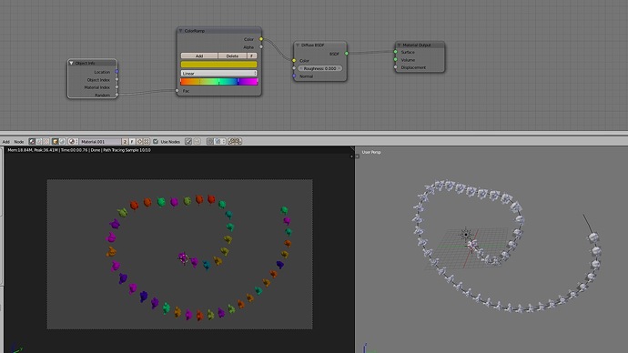
Task: Click the F flip button in ColorRamp
Action: [x=252, y=56]
